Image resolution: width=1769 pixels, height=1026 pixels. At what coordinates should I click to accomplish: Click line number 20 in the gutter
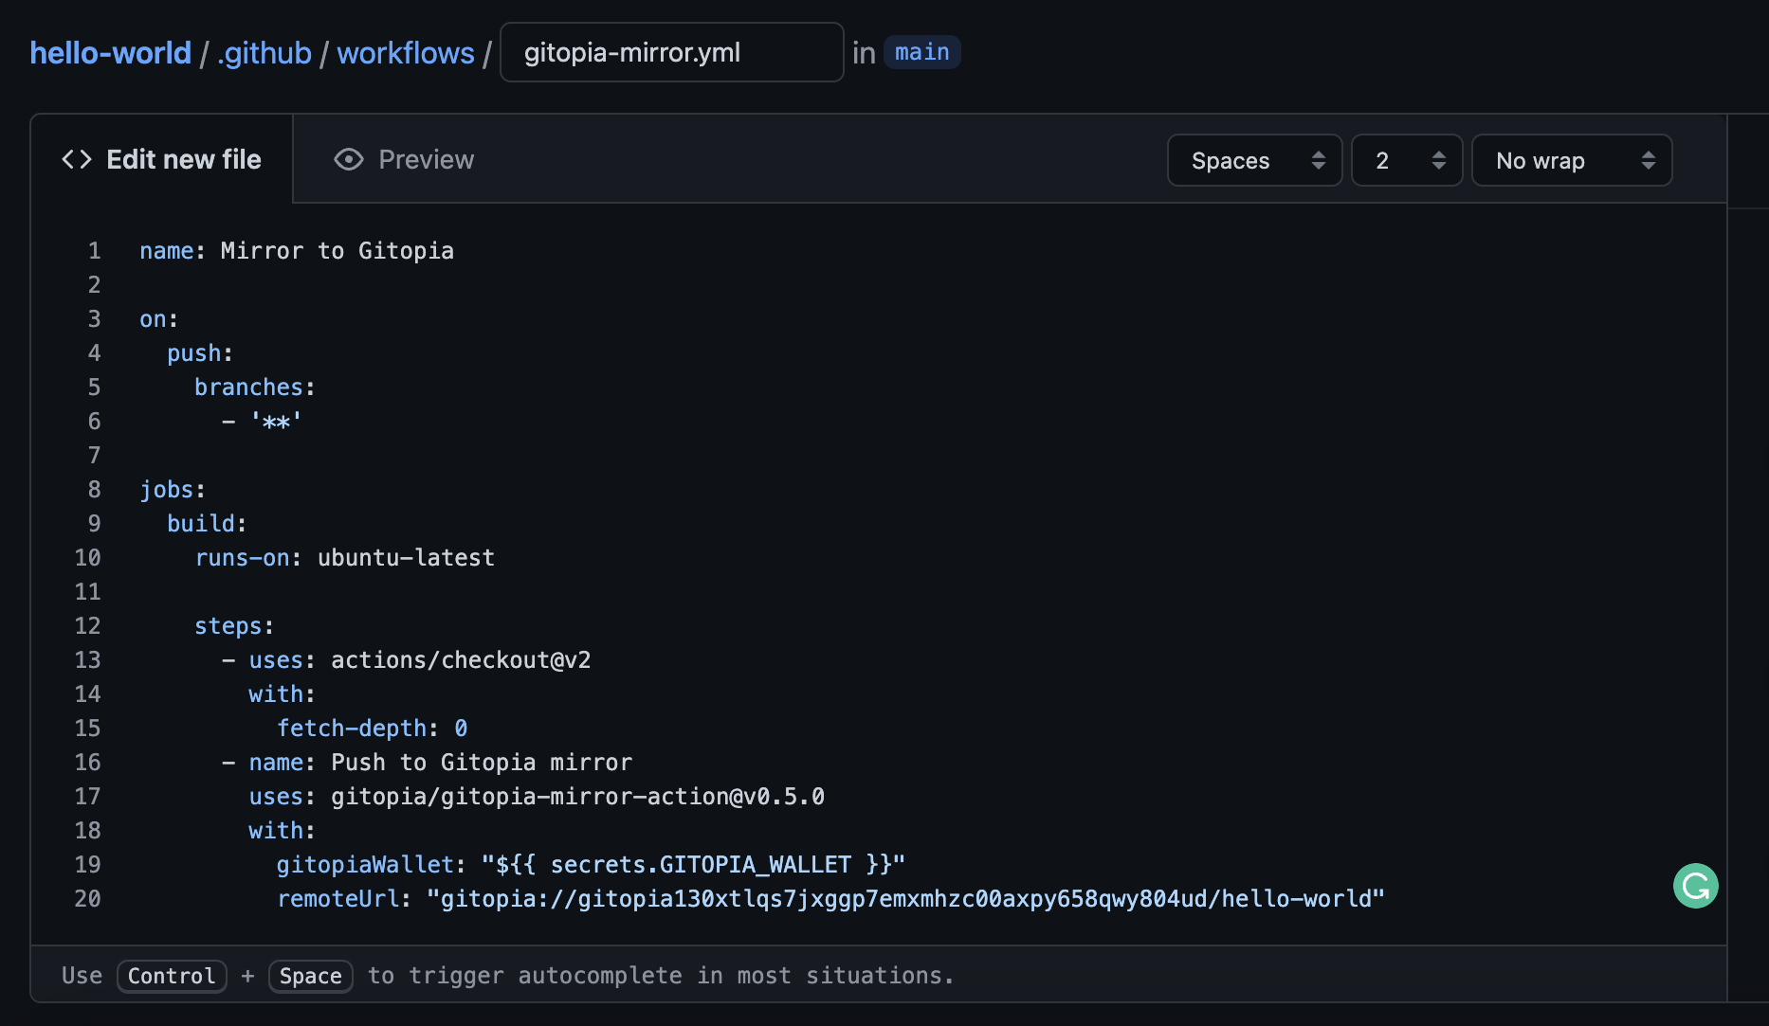(x=87, y=899)
